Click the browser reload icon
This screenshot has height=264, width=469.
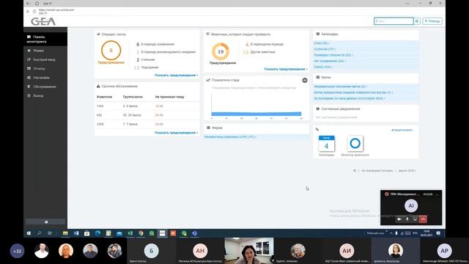pos(37,3)
